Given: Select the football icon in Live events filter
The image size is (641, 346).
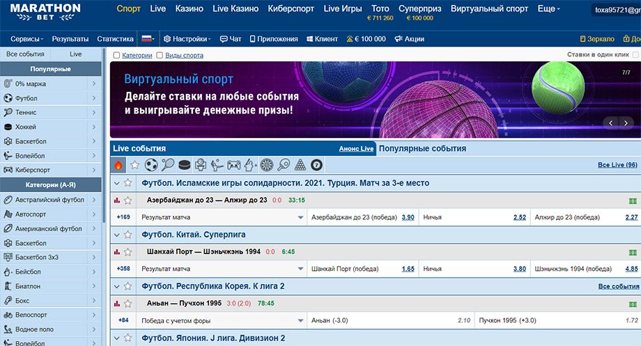Looking at the screenshot, I should [151, 165].
